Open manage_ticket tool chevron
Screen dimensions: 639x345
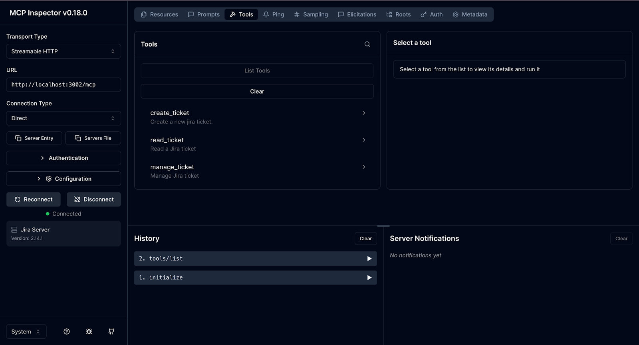(364, 167)
